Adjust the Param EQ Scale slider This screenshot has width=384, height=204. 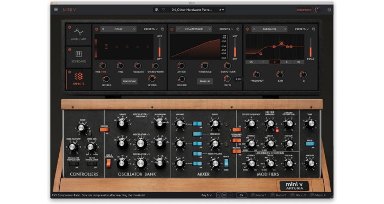coord(310,48)
